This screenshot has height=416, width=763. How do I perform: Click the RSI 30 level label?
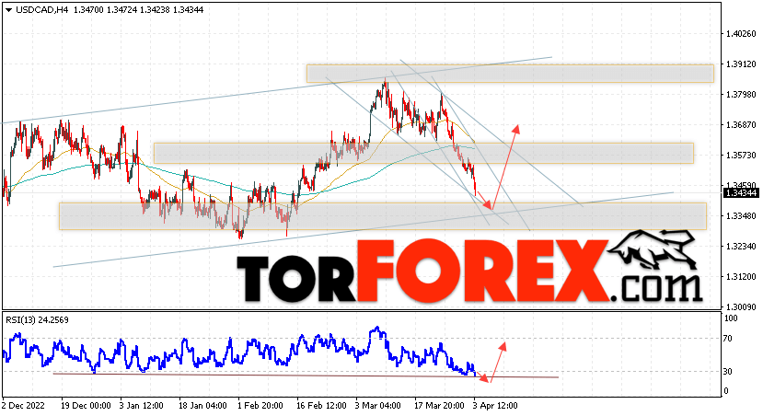pyautogui.click(x=728, y=372)
